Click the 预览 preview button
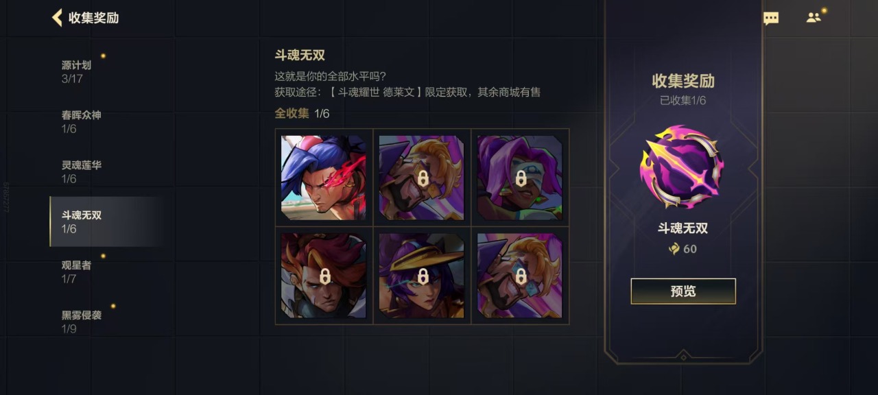The height and width of the screenshot is (395, 878). point(683,291)
